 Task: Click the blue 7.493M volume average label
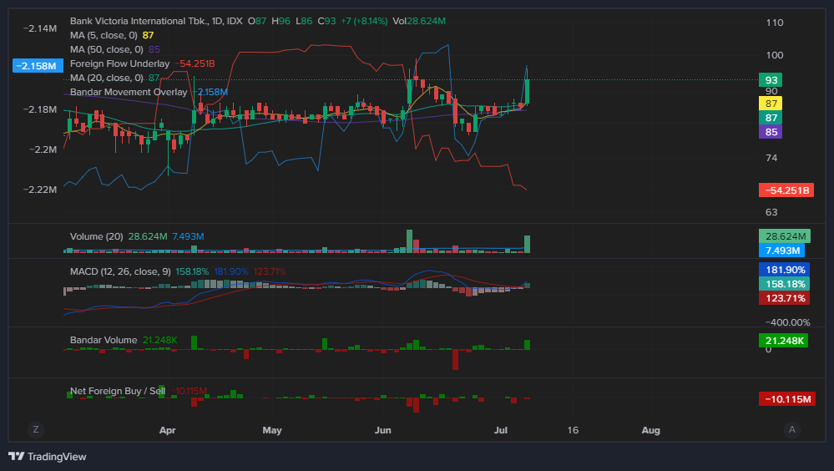[781, 251]
